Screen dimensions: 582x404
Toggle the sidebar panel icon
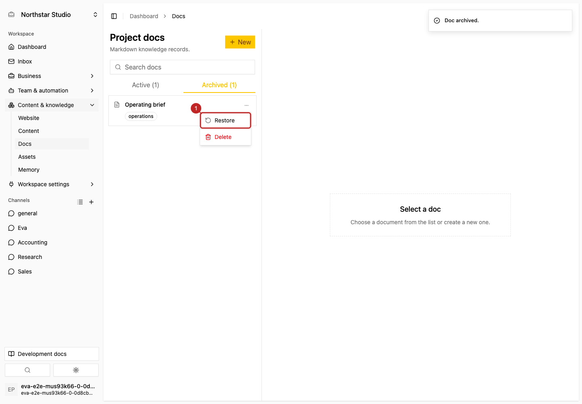tap(114, 16)
